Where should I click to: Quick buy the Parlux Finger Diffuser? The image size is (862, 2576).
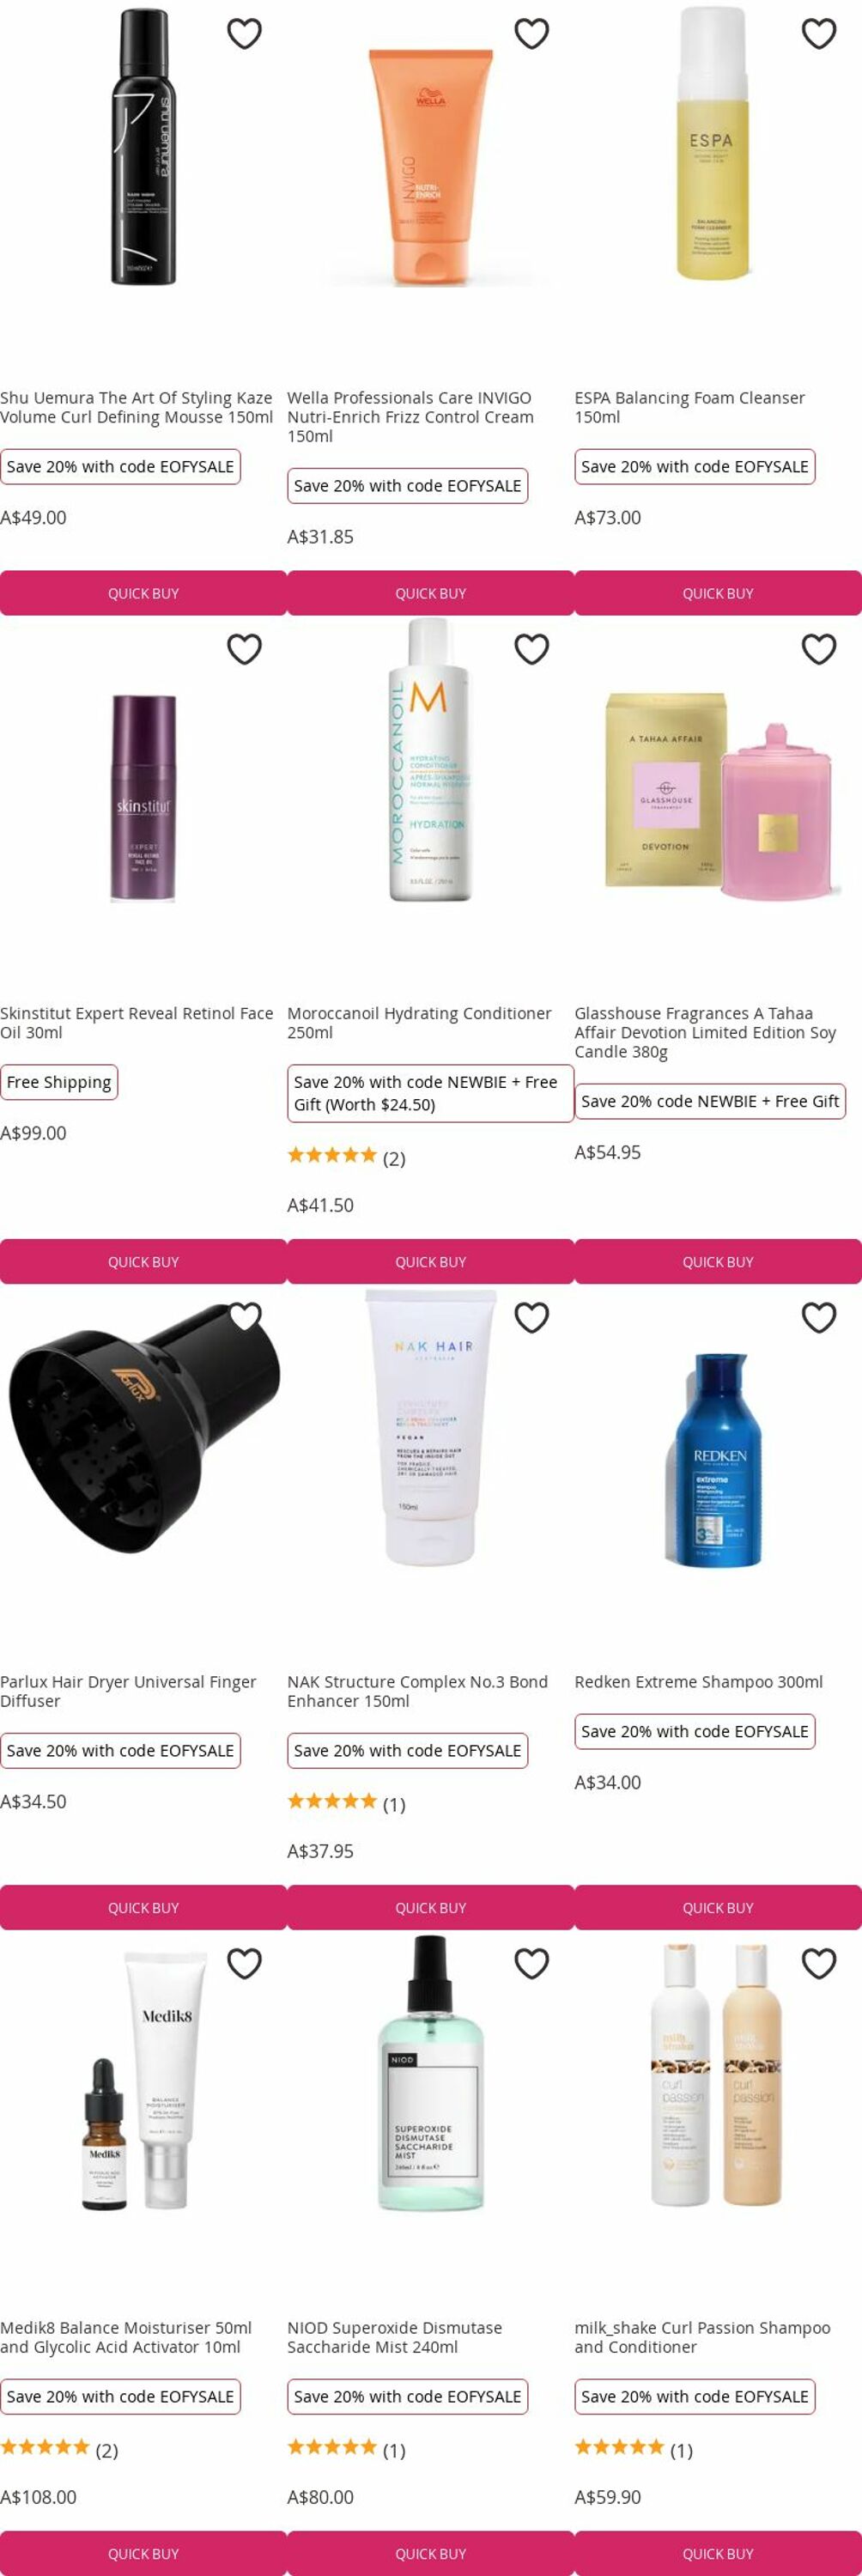[143, 1907]
